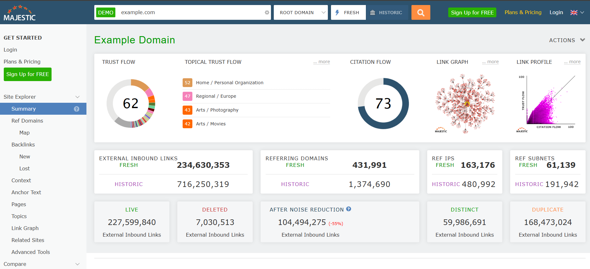Go to Anchor Text section
Image resolution: width=590 pixels, height=269 pixels.
26,192
